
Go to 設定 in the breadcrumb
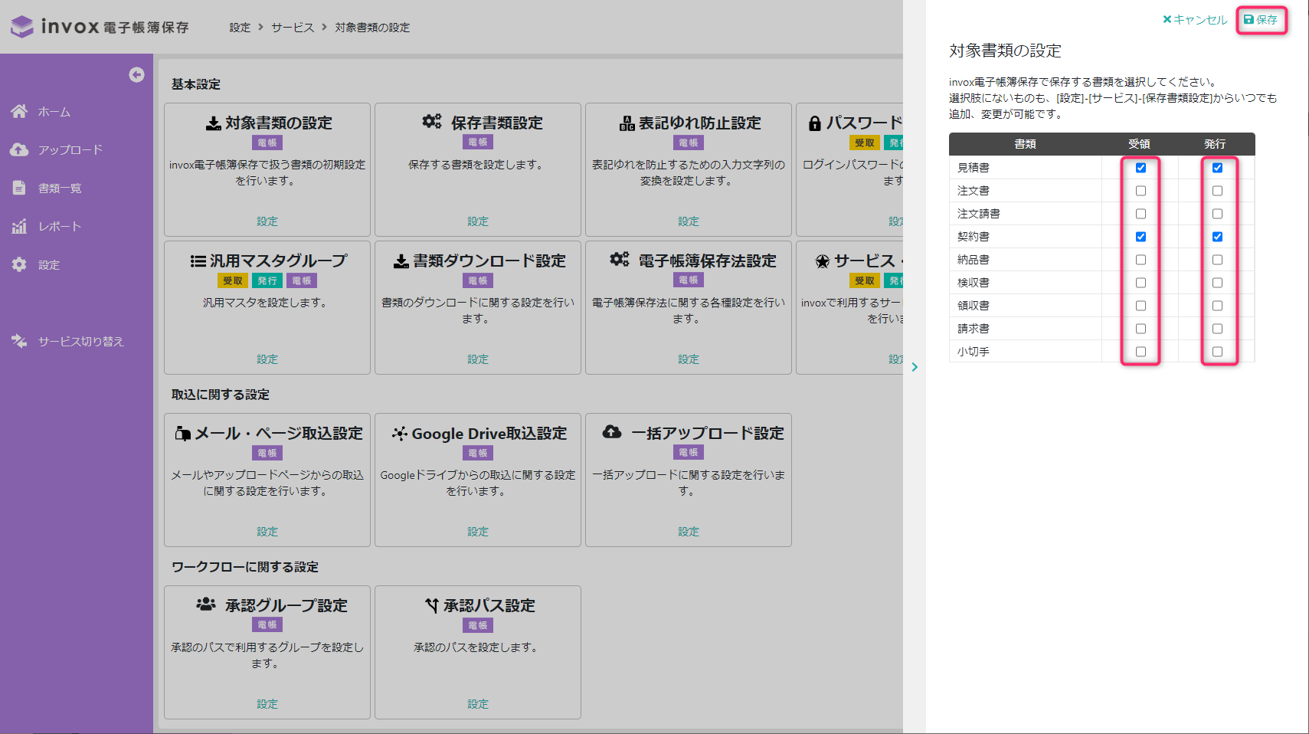coord(240,28)
